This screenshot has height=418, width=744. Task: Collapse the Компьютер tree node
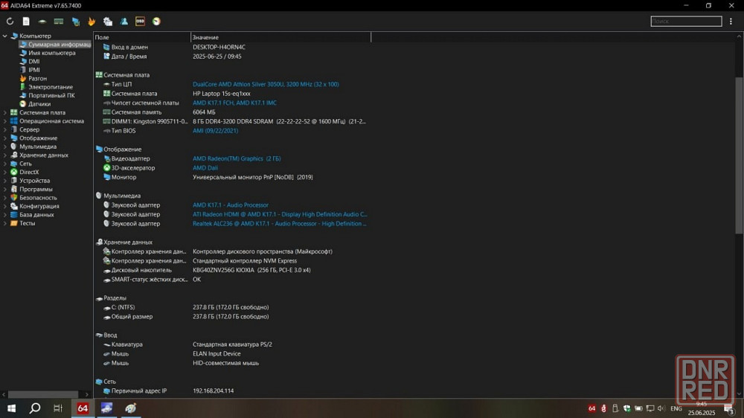(5, 36)
